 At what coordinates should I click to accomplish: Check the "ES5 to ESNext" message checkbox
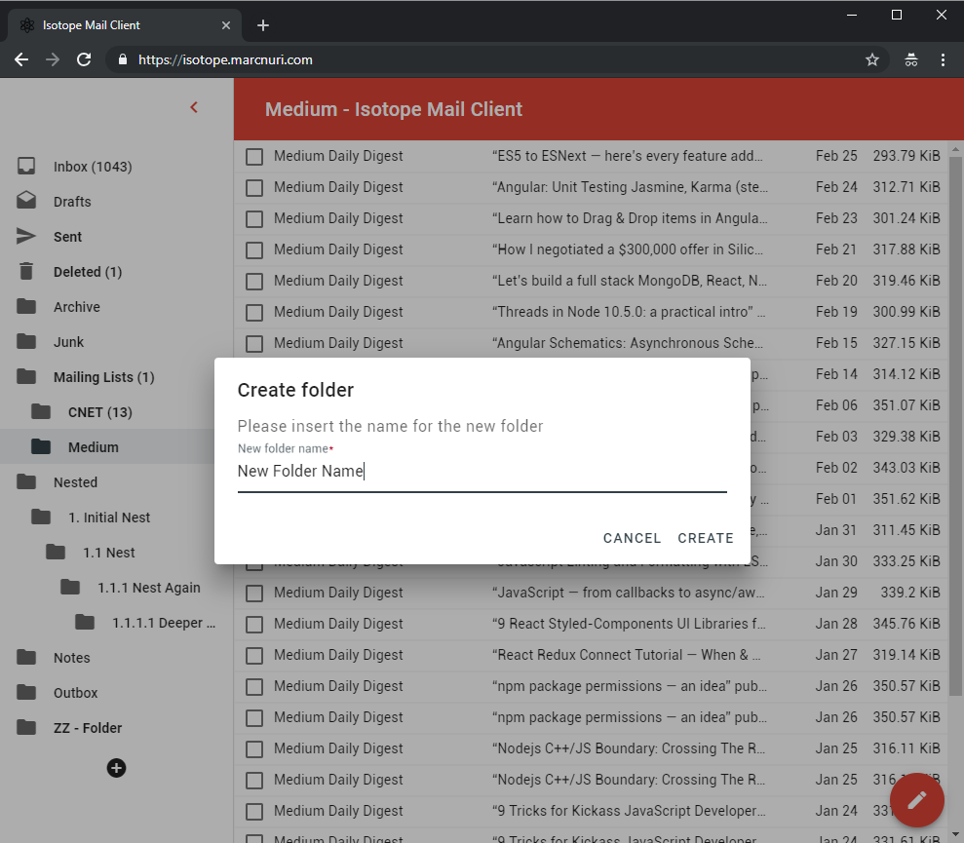tap(253, 156)
